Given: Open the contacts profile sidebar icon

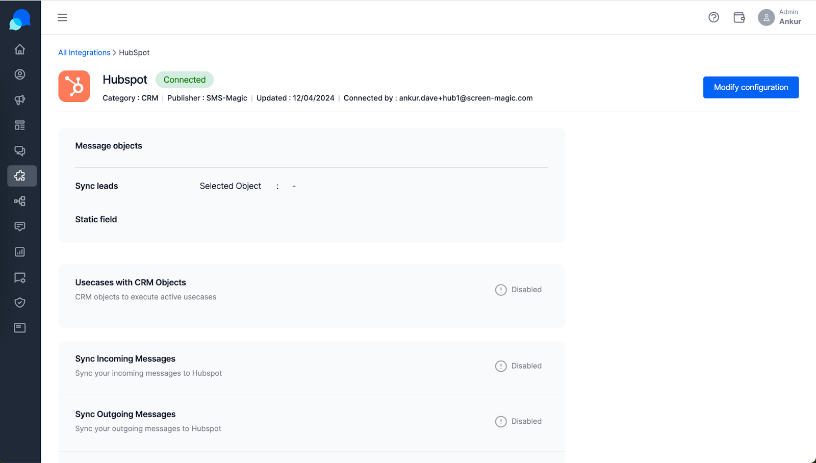Looking at the screenshot, I should pyautogui.click(x=20, y=74).
